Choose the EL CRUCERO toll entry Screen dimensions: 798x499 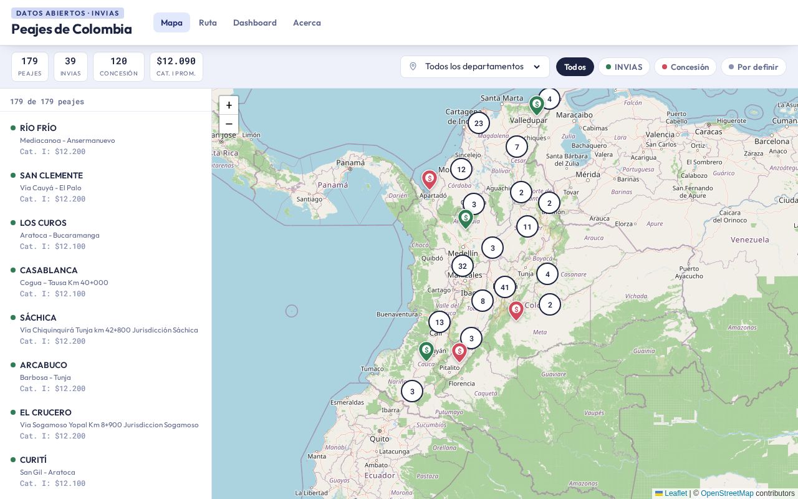[x=106, y=424]
